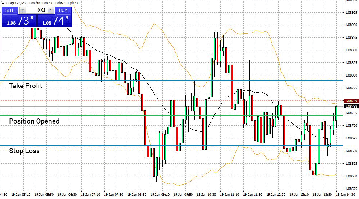Click the BUY button at 1.08749
This screenshot has height=199, width=359.
pos(54,20)
